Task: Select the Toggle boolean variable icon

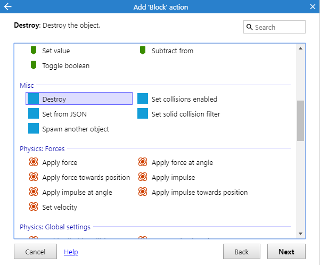Action: pyautogui.click(x=34, y=66)
